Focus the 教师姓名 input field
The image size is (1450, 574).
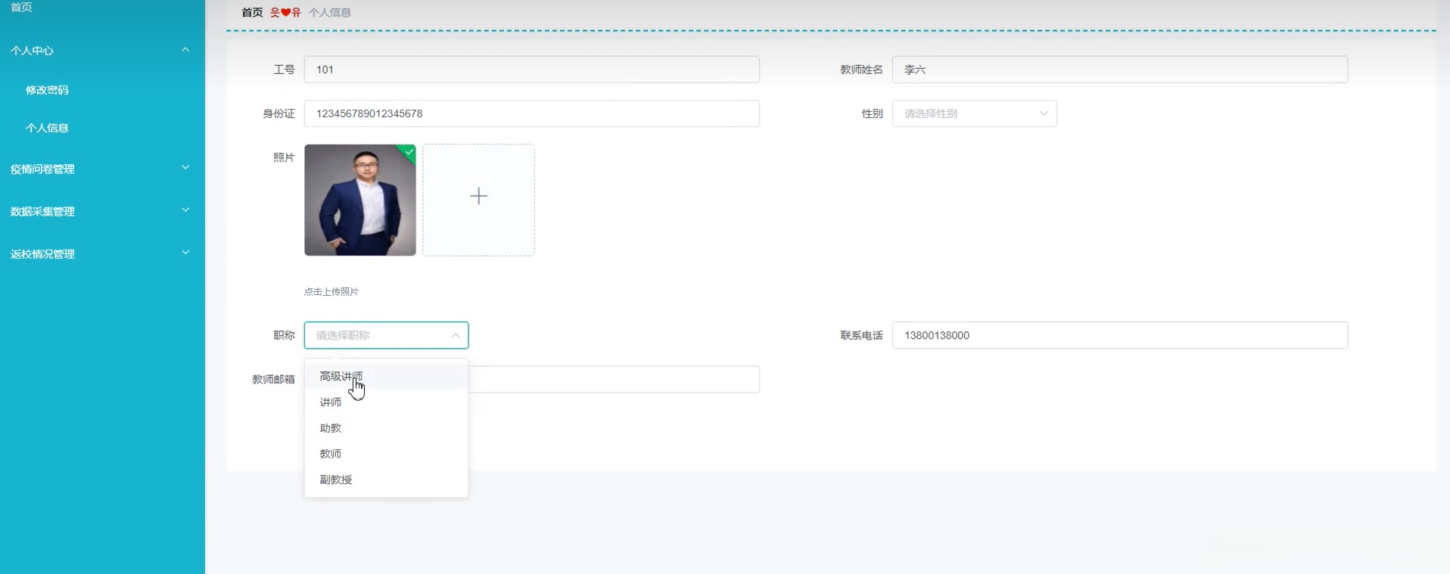(1119, 70)
